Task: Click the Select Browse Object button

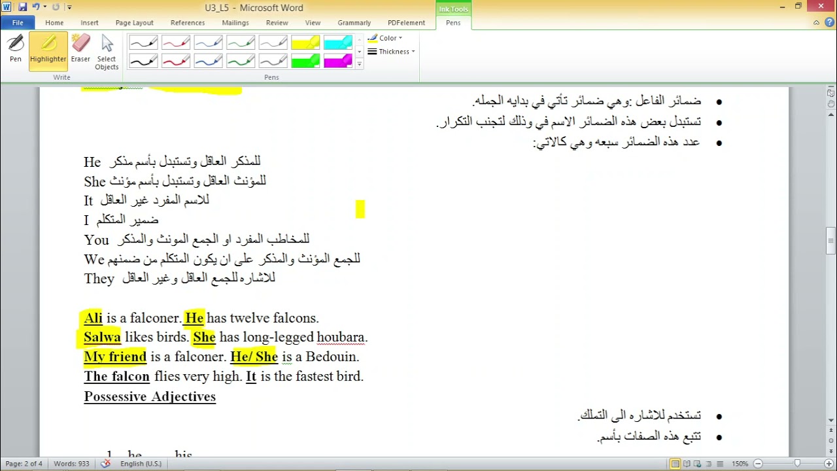Action: [831, 442]
